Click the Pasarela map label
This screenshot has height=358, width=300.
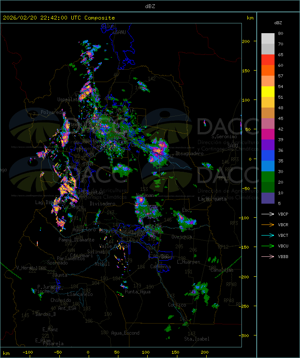tap(53, 344)
